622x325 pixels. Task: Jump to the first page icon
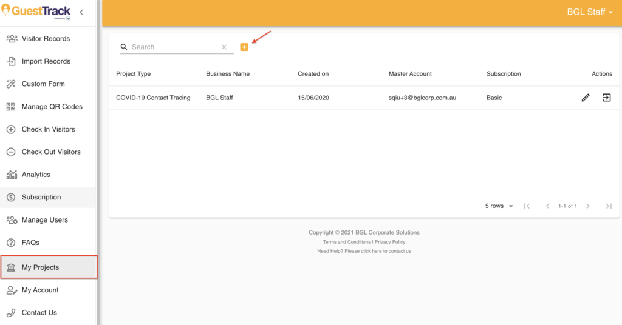527,206
